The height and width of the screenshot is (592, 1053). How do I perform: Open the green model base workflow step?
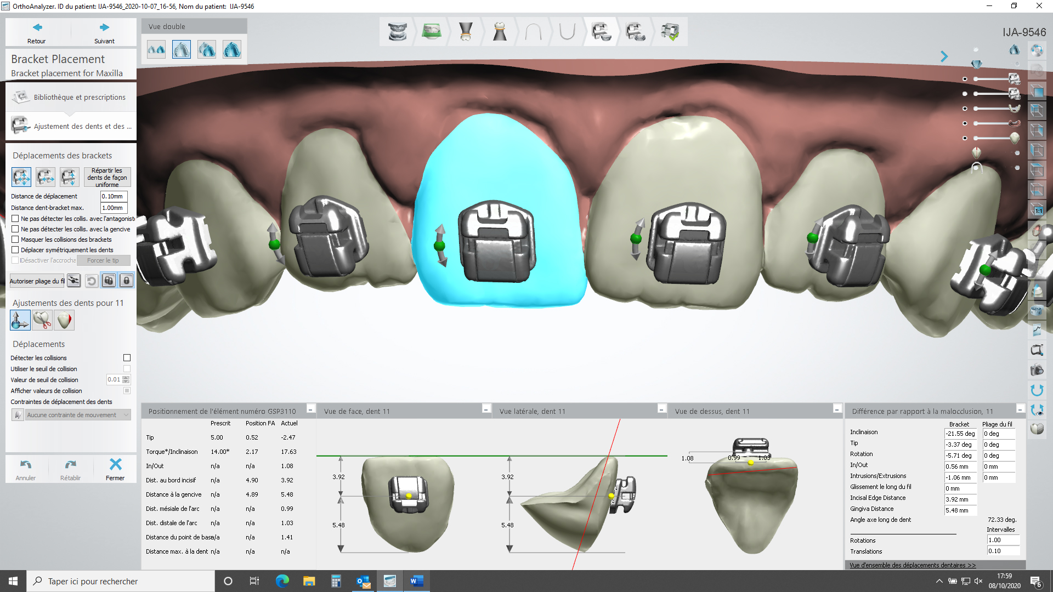(432, 32)
